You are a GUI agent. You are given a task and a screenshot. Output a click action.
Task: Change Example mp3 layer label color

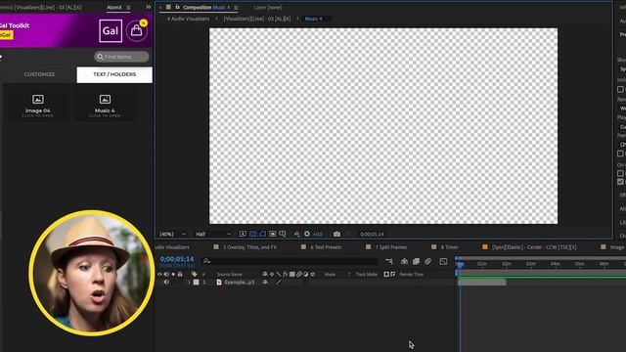coord(196,283)
